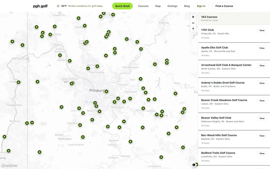The width and height of the screenshot is (270, 169).
Task: Select the course marker beside the Pittsburgh label
Action: tap(107, 91)
